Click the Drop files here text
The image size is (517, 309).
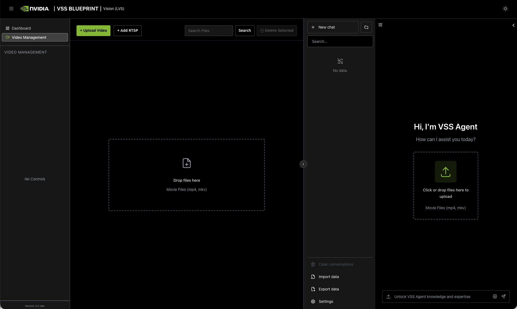[187, 180]
